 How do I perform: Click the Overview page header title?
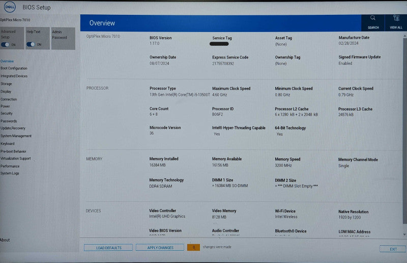pyautogui.click(x=102, y=23)
